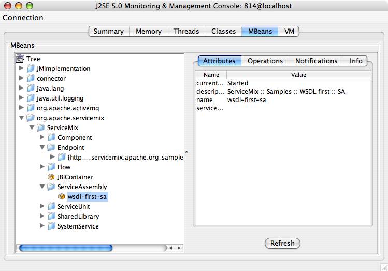Expand the ServiceUnit node

point(42,206)
